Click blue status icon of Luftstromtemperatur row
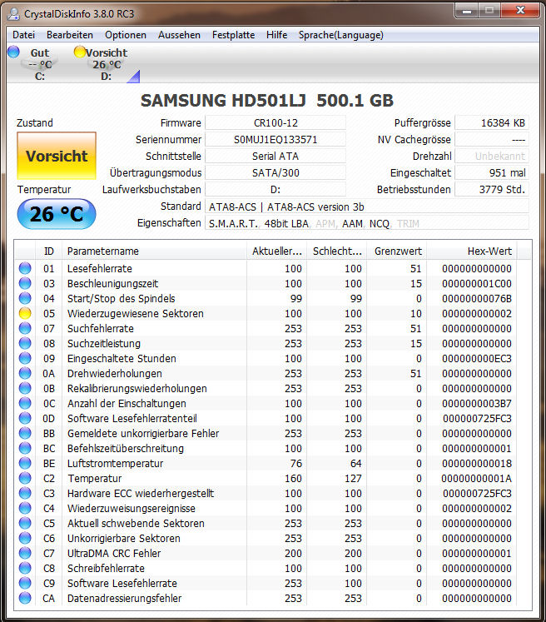Viewport: 546px width, 622px height. tap(25, 463)
